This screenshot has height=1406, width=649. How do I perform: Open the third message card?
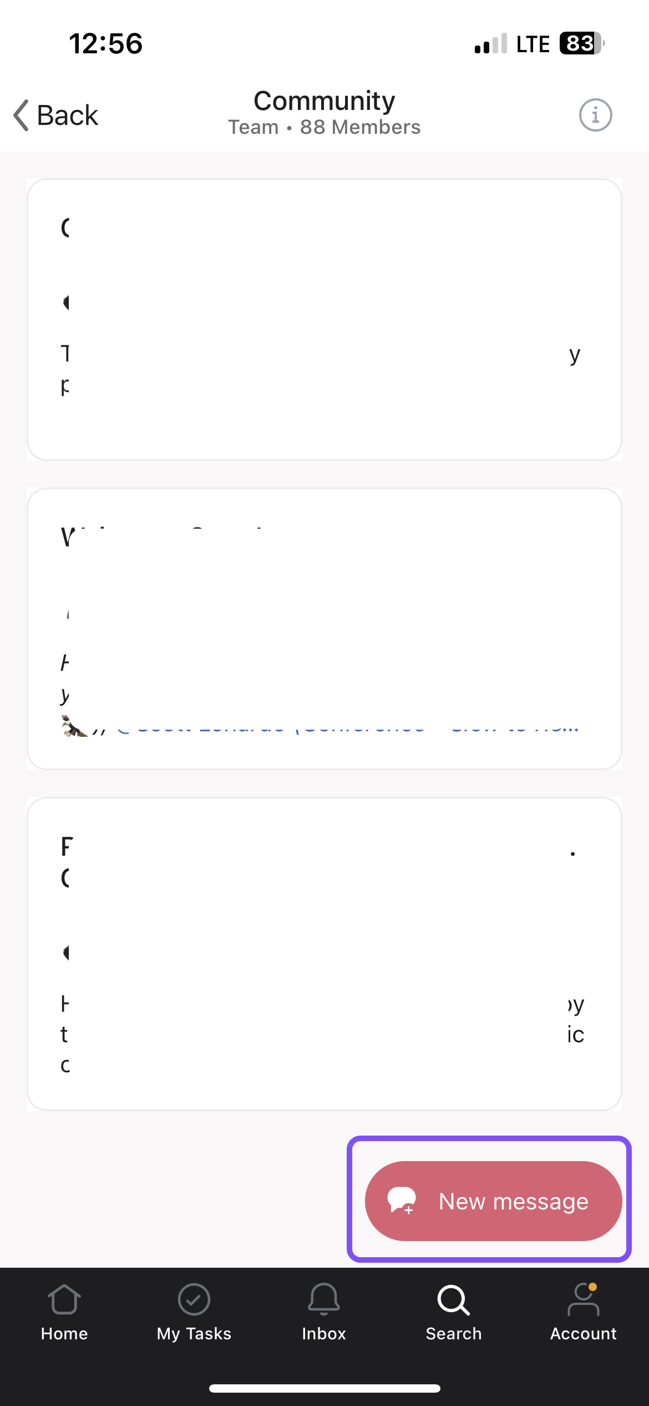(x=324, y=954)
